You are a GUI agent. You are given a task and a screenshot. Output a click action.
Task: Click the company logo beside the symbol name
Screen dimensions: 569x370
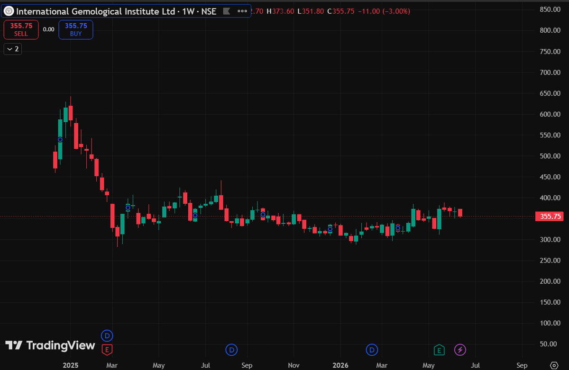[9, 11]
